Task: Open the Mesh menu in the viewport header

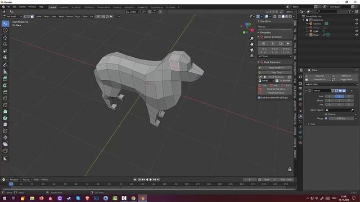Action: pos(61,16)
